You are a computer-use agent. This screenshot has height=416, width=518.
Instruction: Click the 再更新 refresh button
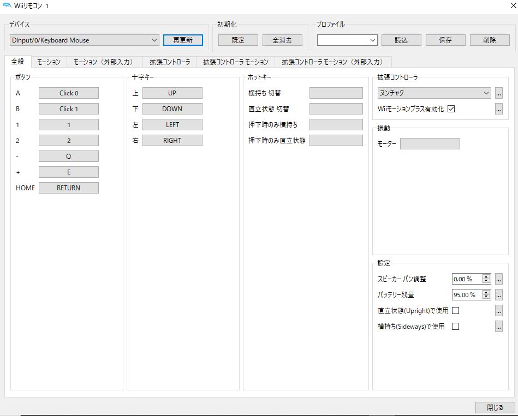183,40
